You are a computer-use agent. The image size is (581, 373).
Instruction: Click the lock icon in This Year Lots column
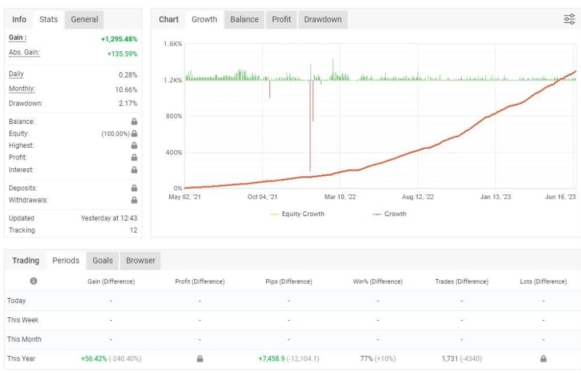pyautogui.click(x=543, y=358)
